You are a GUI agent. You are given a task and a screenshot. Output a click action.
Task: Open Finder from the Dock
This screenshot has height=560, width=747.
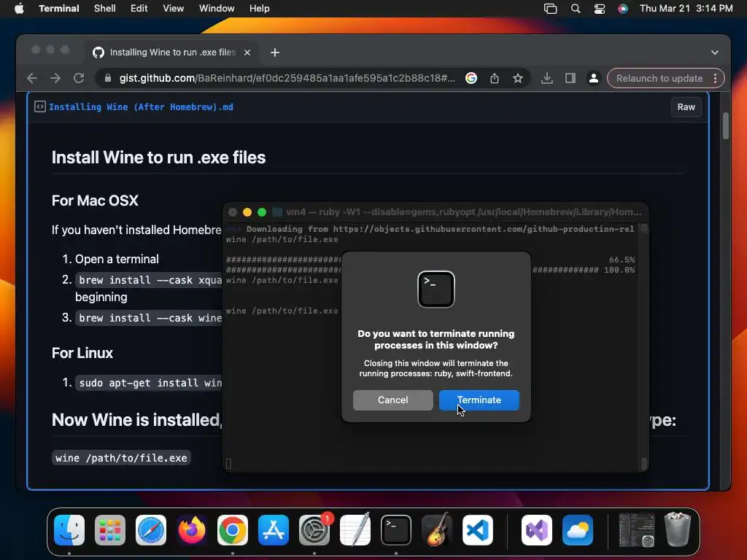(69, 530)
